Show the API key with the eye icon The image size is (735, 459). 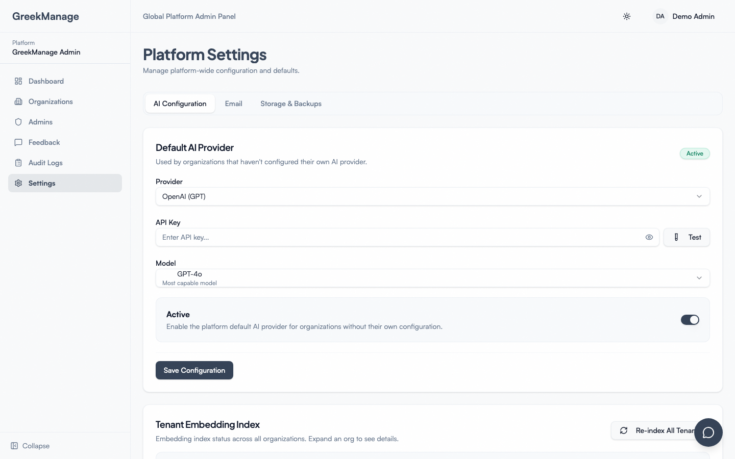coord(649,237)
